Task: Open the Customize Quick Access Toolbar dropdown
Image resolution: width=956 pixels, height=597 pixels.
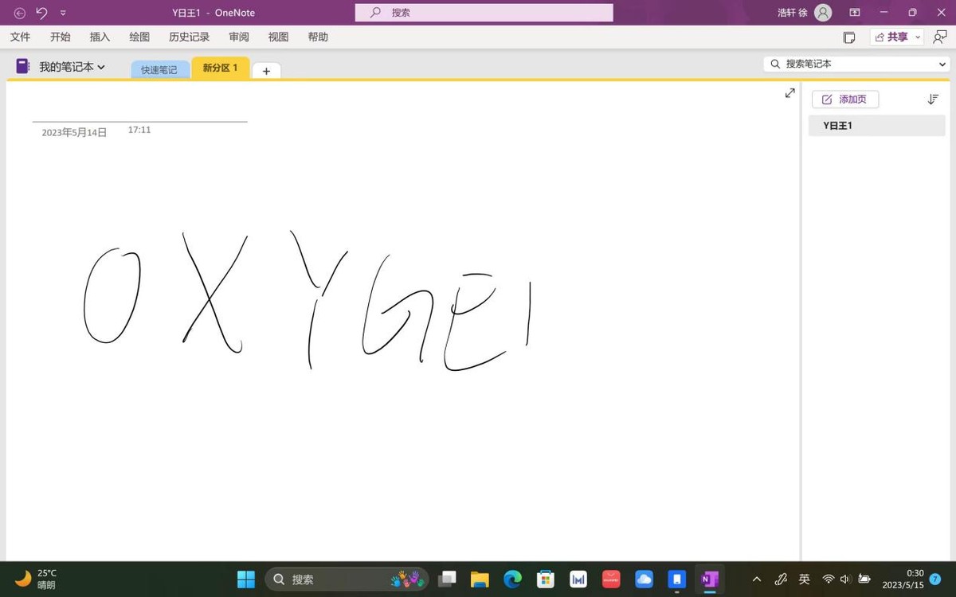Action: coord(64,13)
